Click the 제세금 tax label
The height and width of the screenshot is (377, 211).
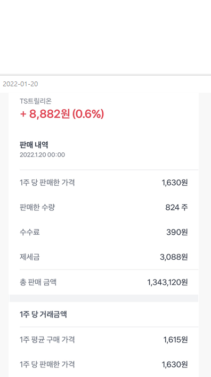pos(30,257)
